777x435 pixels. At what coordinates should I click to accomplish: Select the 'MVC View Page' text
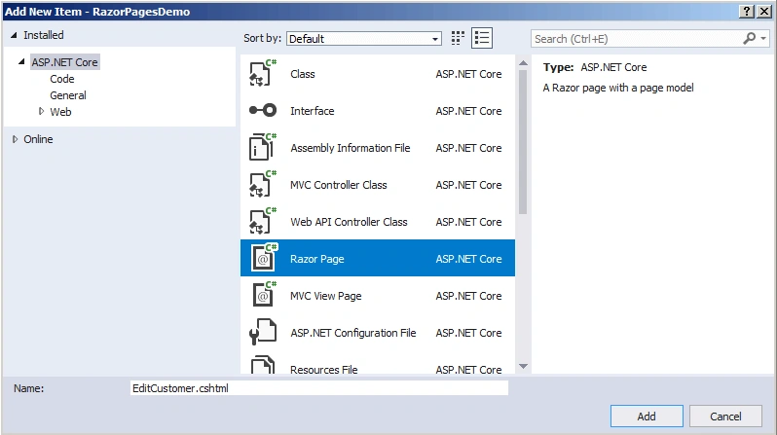[x=325, y=296]
